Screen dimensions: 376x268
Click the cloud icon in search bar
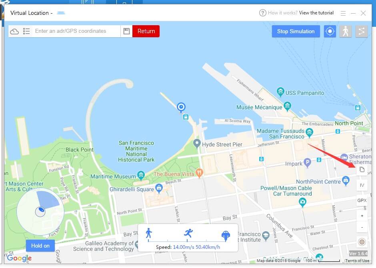[x=14, y=32]
